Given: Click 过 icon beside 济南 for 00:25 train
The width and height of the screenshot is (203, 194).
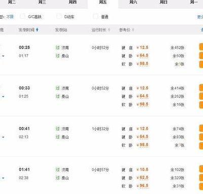Looking at the screenshot, I should [x=57, y=48].
